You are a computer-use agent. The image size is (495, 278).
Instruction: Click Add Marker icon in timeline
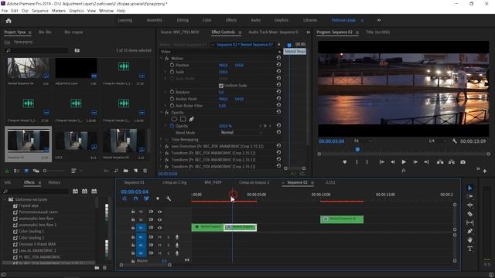pos(158,198)
